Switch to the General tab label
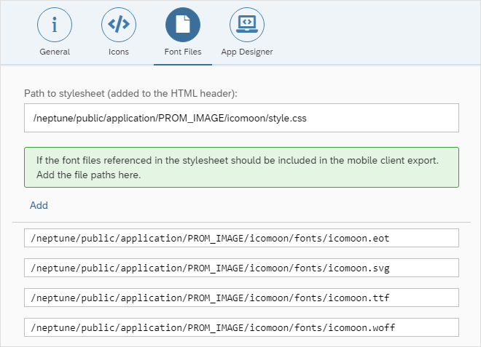Image resolution: width=481 pixels, height=347 pixels. [55, 52]
